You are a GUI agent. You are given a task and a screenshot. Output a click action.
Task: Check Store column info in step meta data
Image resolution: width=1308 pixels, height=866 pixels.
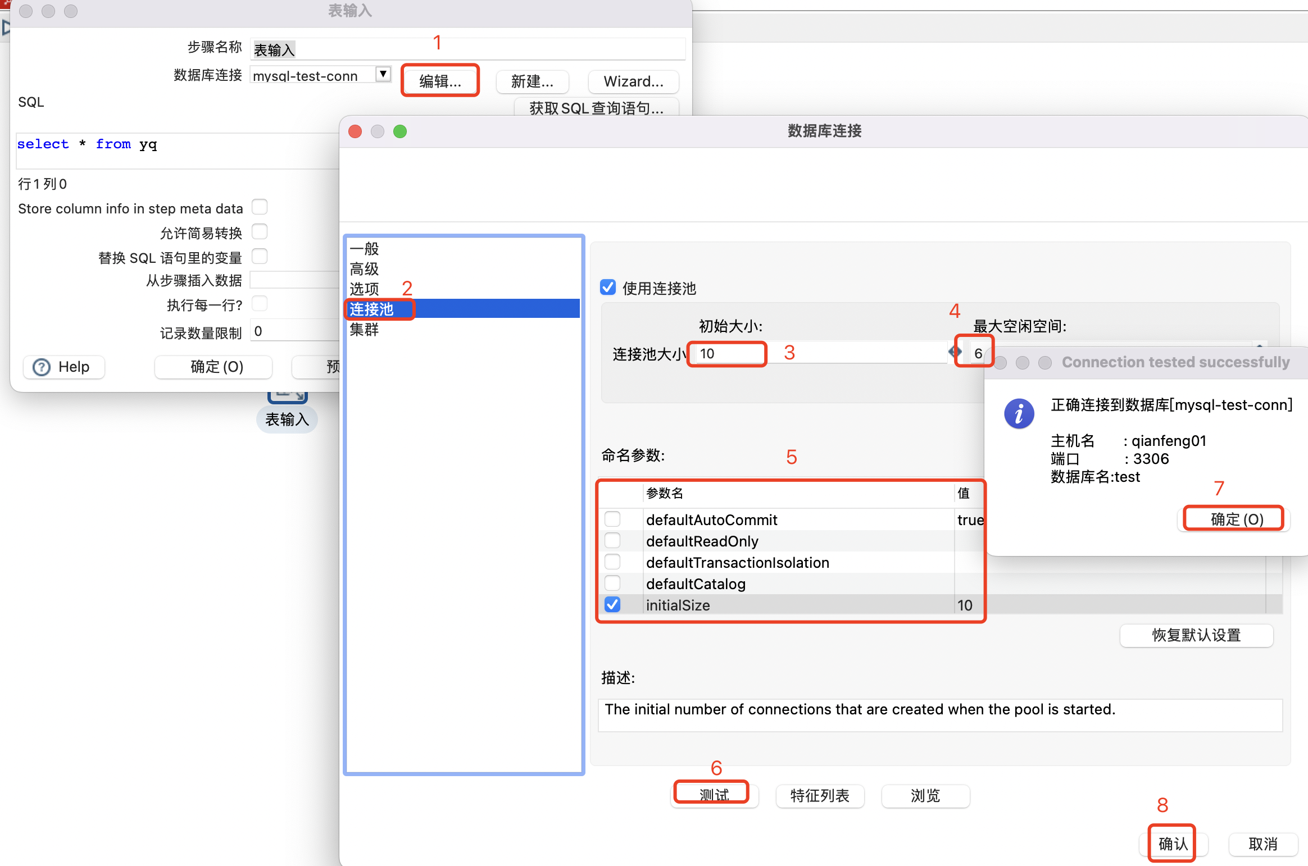tap(260, 207)
